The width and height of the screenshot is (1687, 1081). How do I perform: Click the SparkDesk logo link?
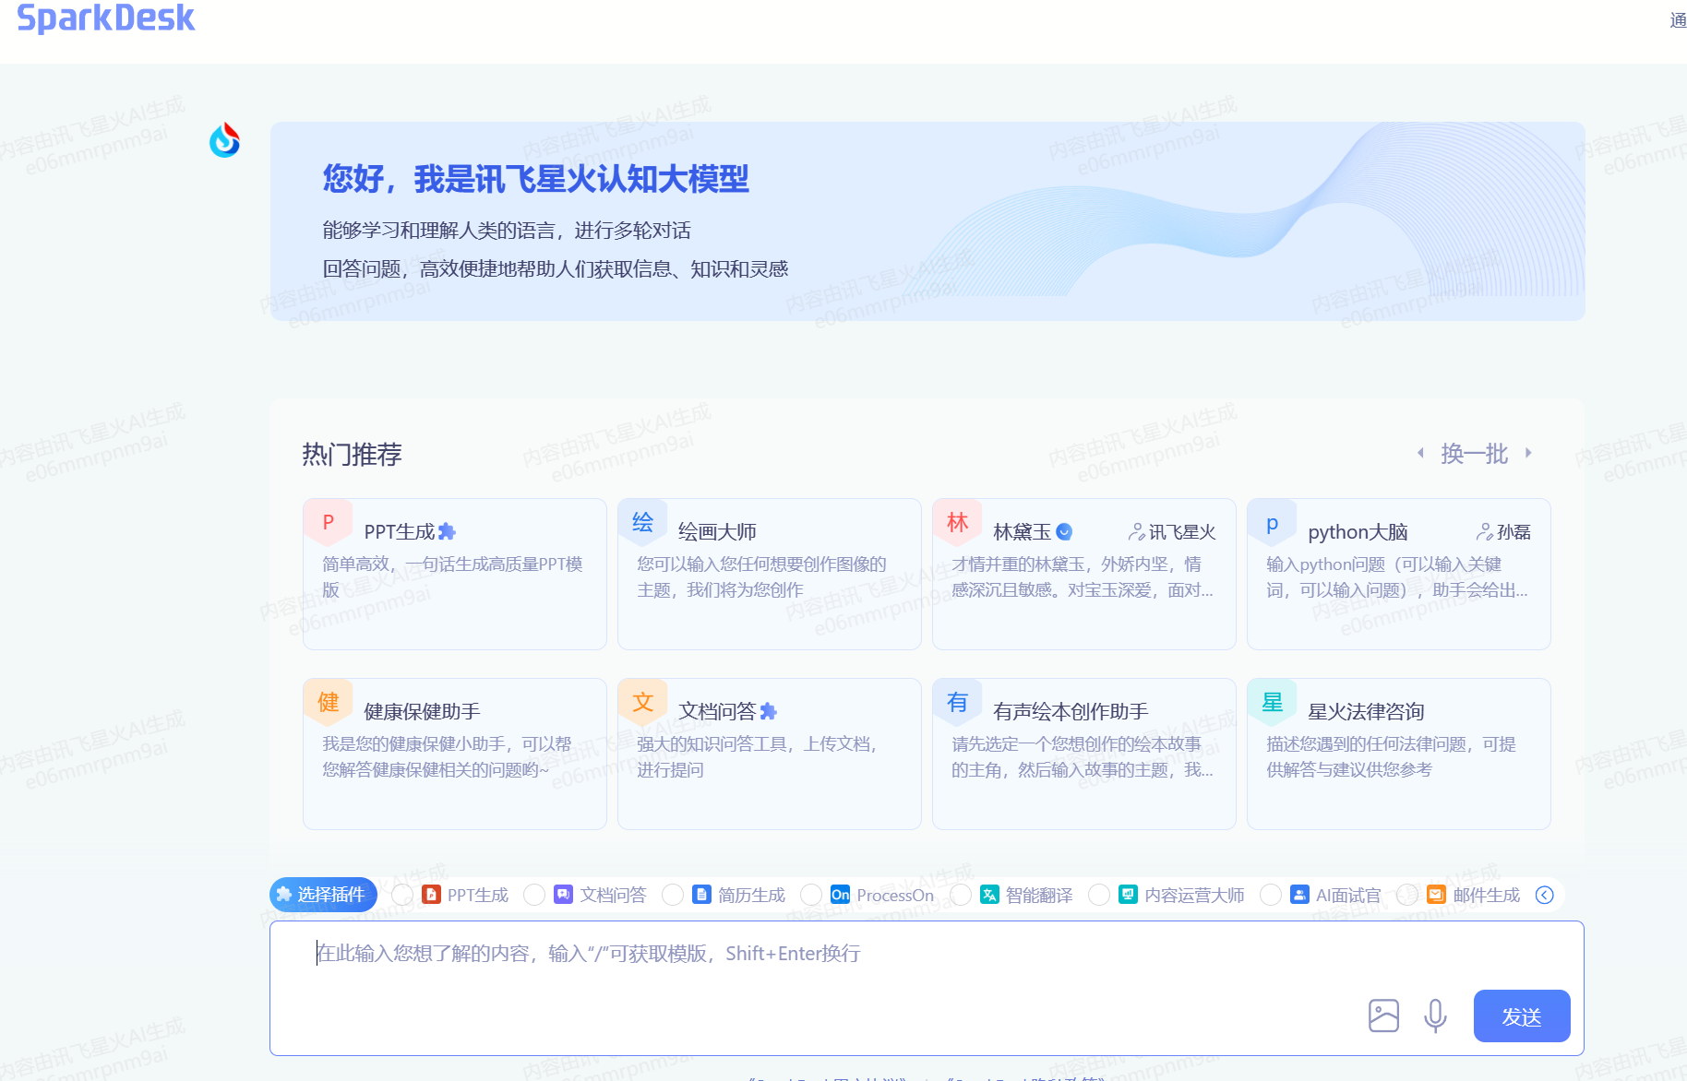coord(106,18)
